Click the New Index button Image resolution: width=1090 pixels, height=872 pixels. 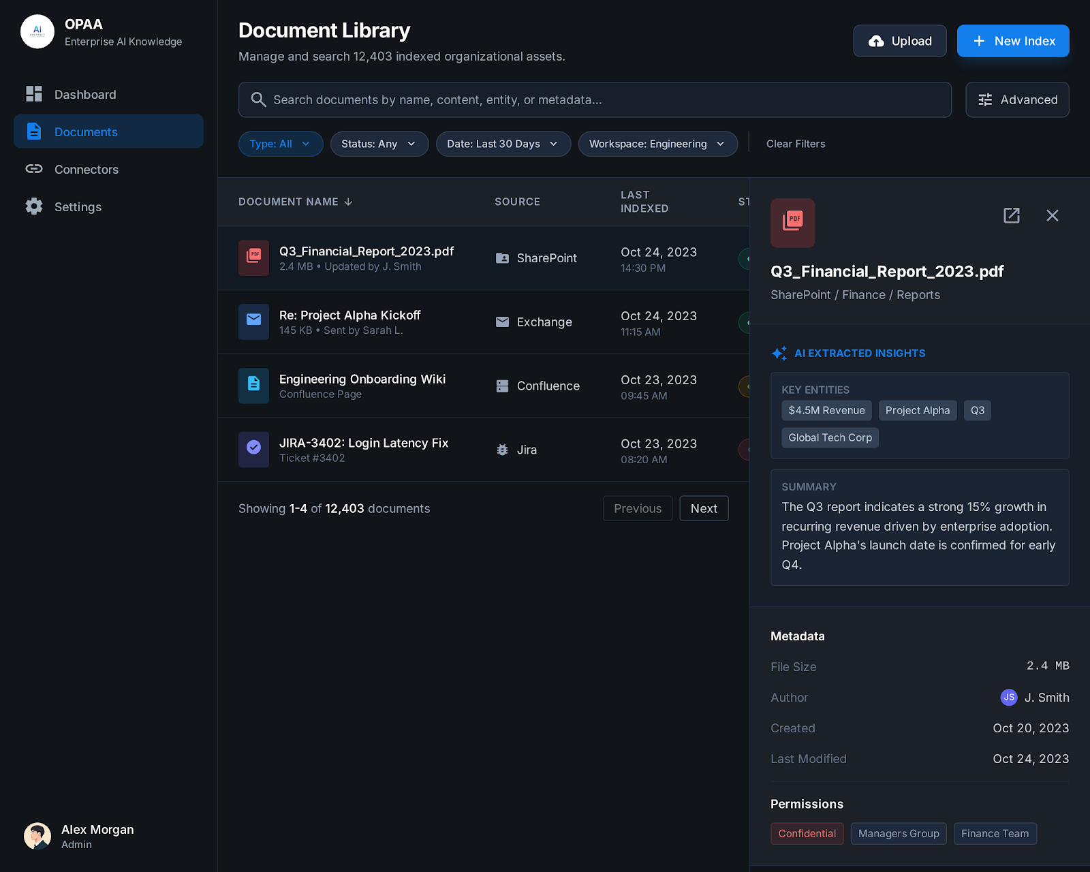[x=1012, y=41]
